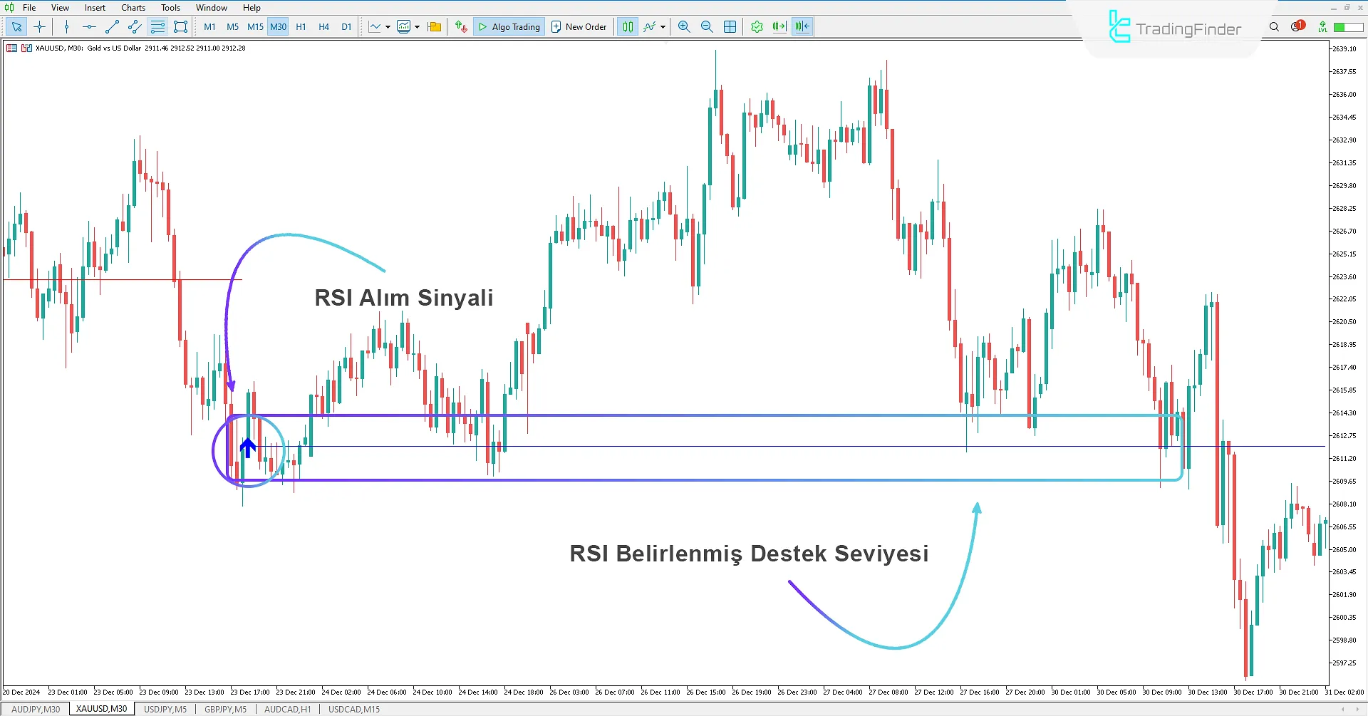Open the Charts menu
1368x716 pixels.
coord(133,8)
